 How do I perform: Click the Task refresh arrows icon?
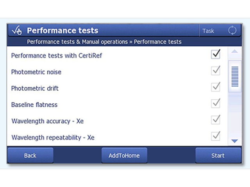pyautogui.click(x=232, y=30)
